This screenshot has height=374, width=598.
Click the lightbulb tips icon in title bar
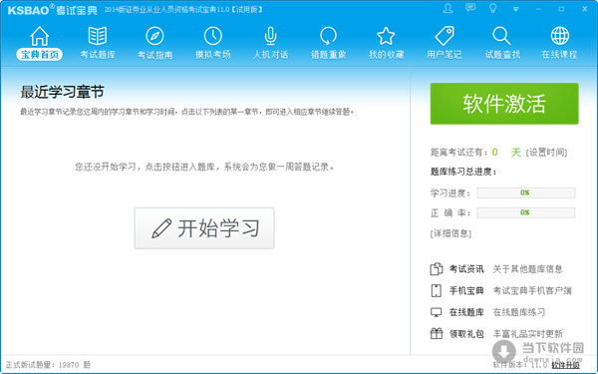click(x=493, y=8)
